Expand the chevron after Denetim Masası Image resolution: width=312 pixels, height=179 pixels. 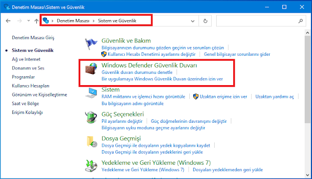(93, 21)
